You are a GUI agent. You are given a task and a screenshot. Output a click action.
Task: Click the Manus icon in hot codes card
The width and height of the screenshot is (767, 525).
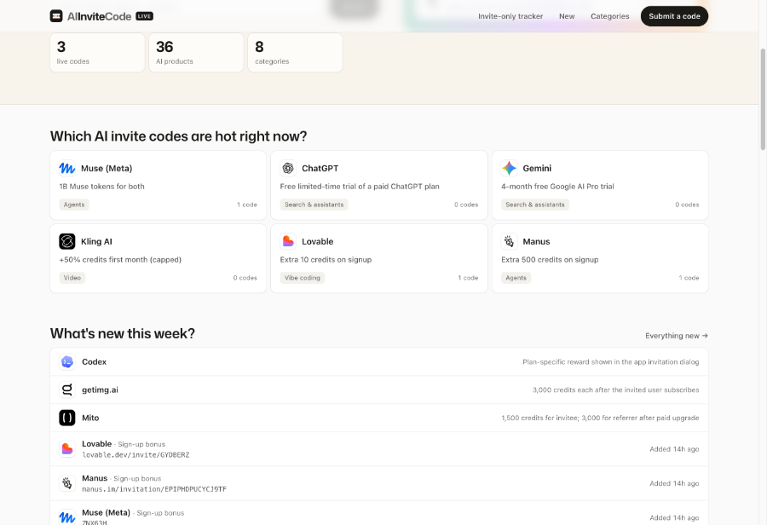pyautogui.click(x=510, y=241)
